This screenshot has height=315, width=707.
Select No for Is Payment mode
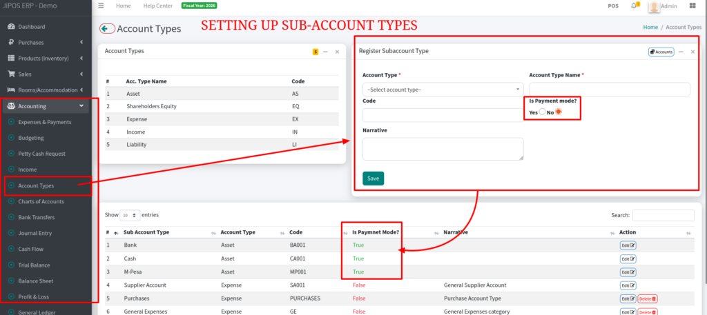[558, 112]
